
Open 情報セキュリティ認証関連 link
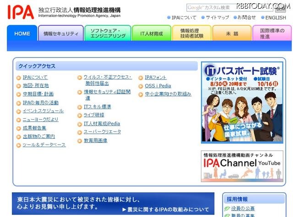tap(107, 95)
